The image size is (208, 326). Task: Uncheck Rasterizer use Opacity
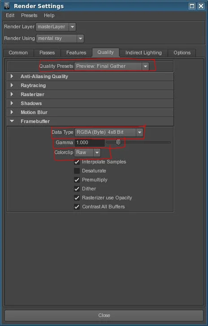click(x=77, y=198)
